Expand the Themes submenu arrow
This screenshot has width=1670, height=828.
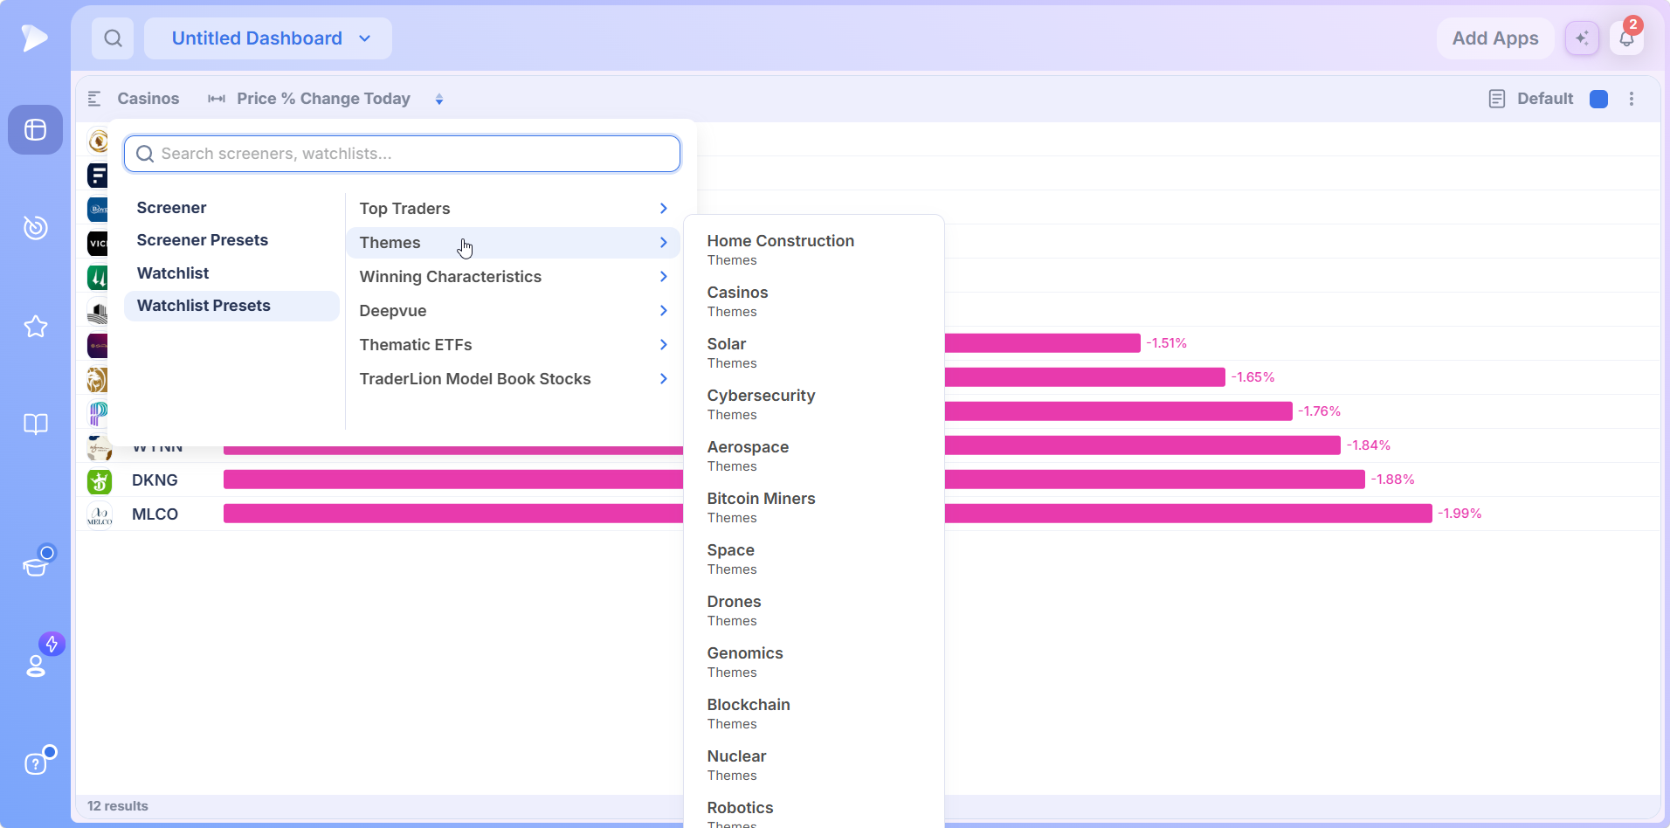point(664,243)
